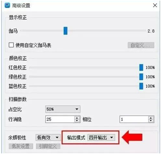
Task: Click into the 相位 input field
Action: click(x=134, y=119)
